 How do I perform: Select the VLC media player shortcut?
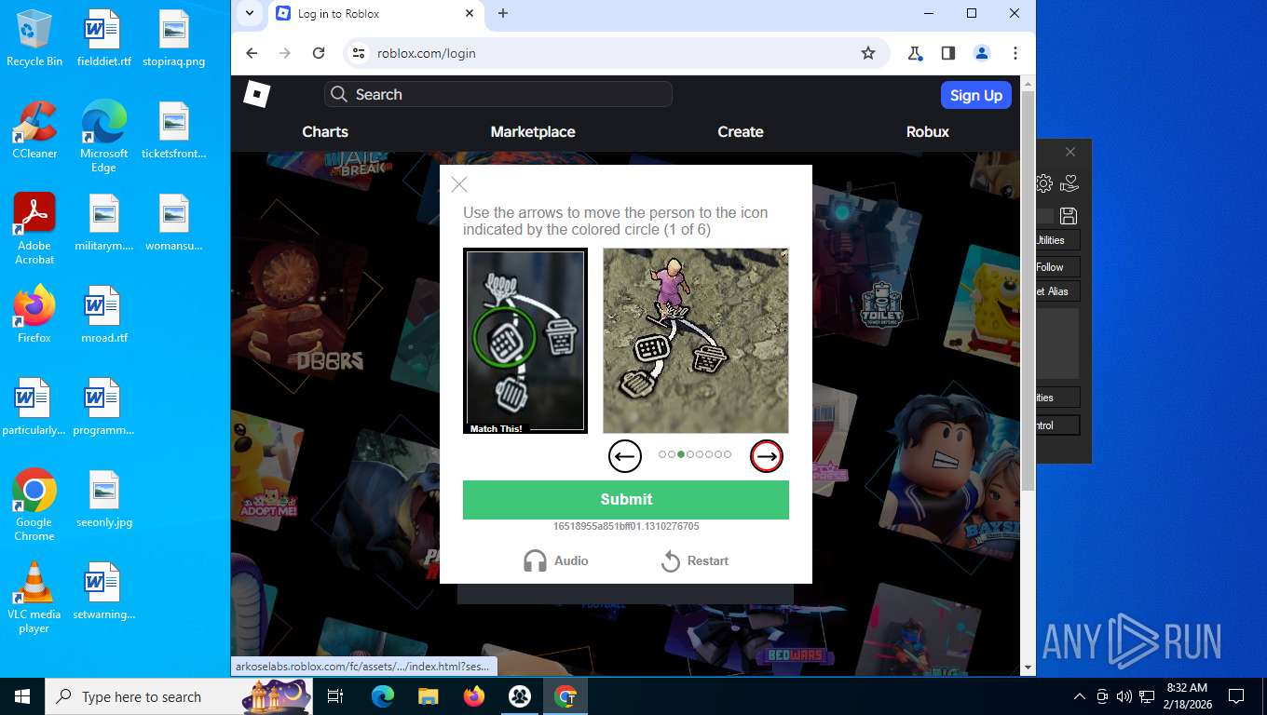(x=34, y=598)
